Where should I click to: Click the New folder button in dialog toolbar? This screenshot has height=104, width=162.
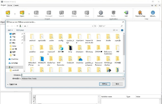(x=20, y=30)
